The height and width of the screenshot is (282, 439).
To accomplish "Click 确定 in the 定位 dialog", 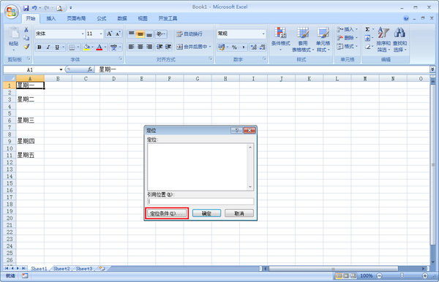I will [206, 213].
